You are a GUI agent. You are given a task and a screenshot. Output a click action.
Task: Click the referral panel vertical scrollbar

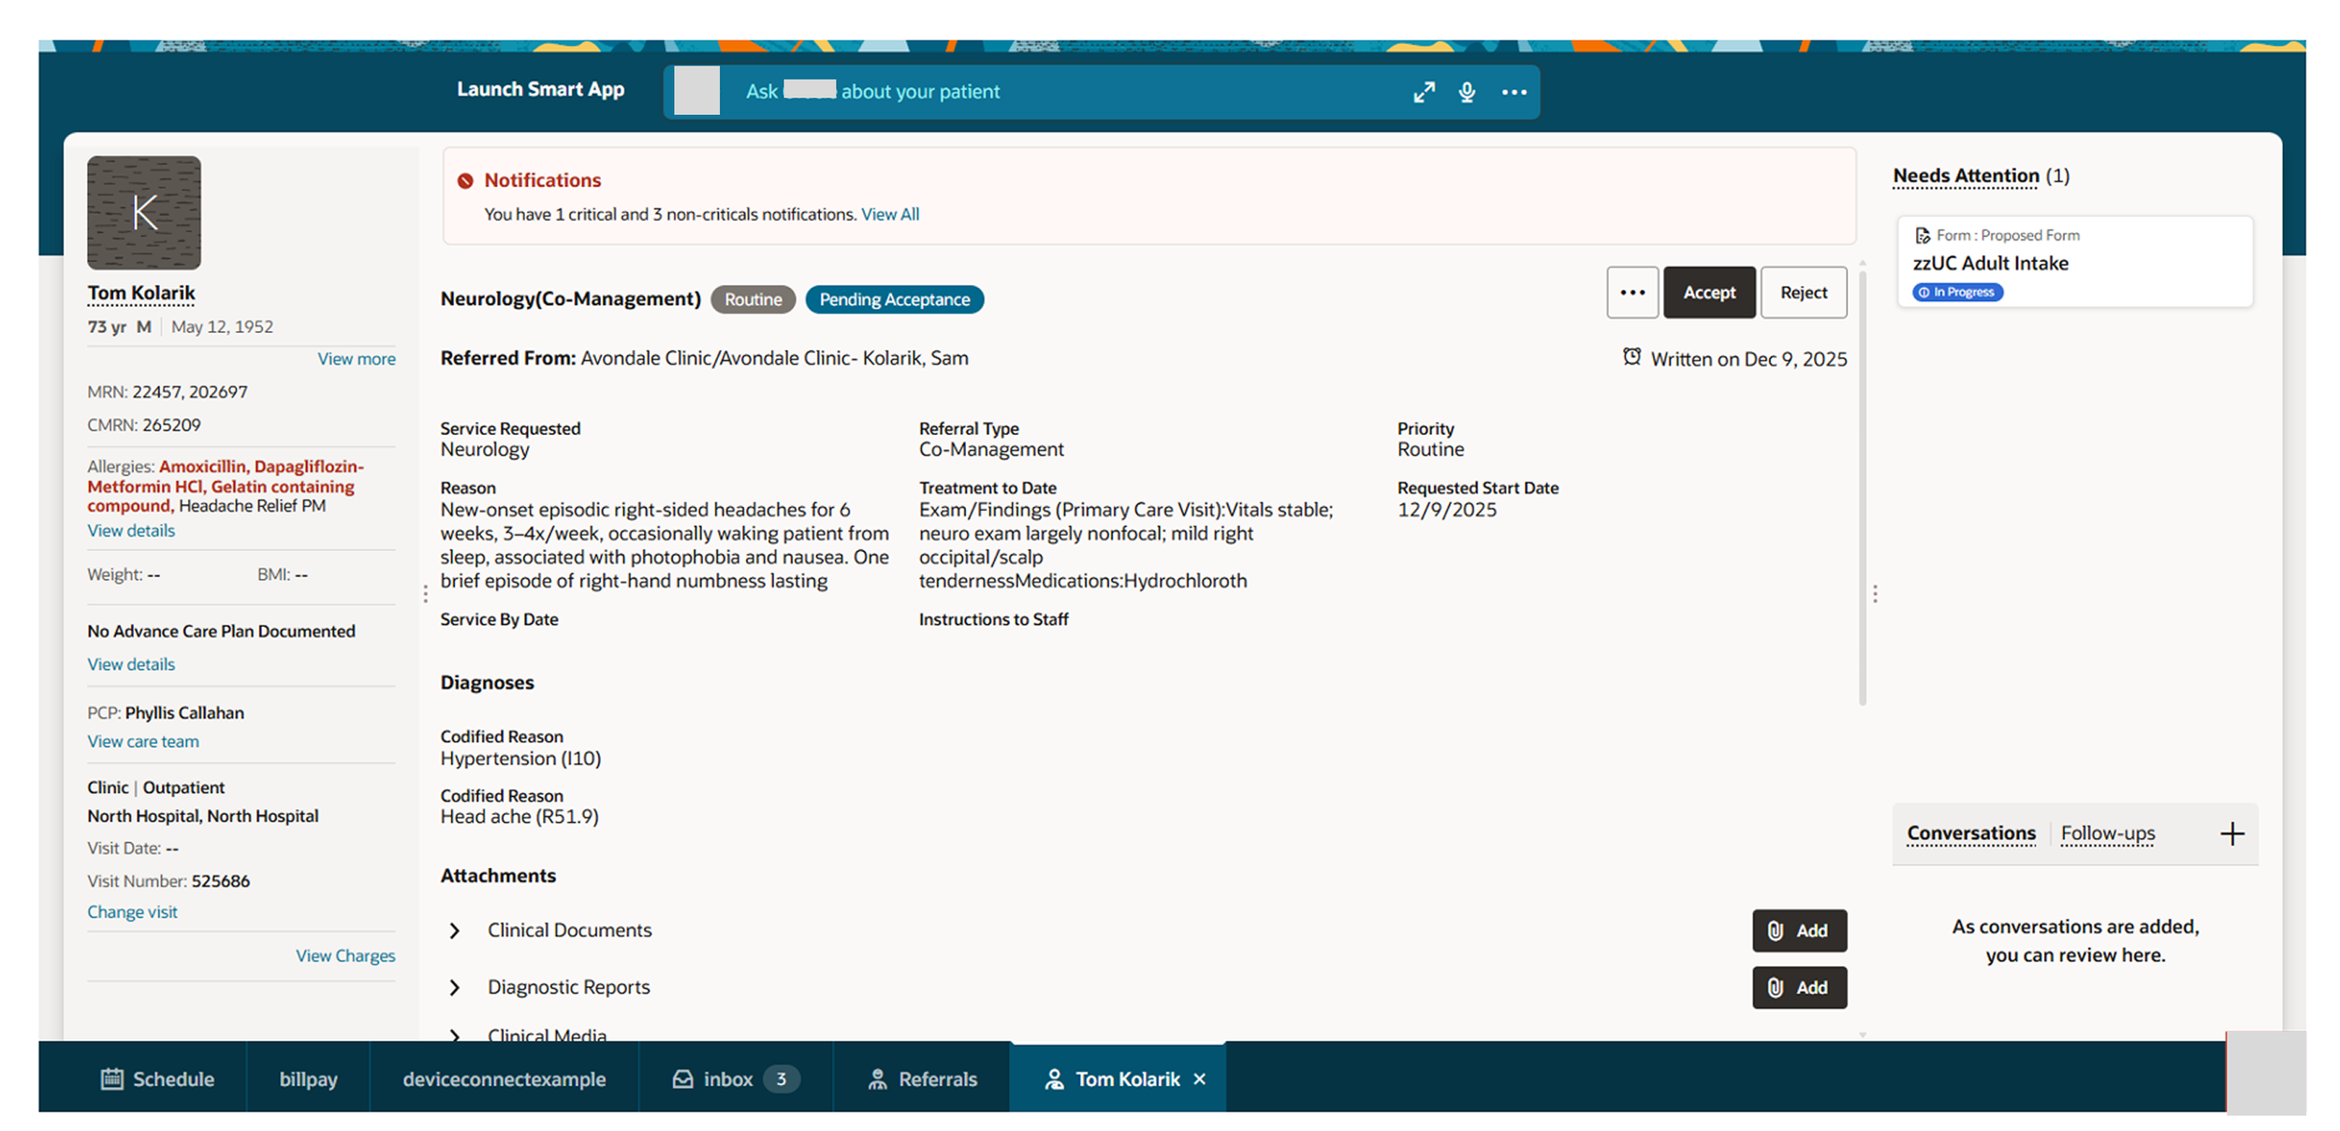pos(1862,486)
